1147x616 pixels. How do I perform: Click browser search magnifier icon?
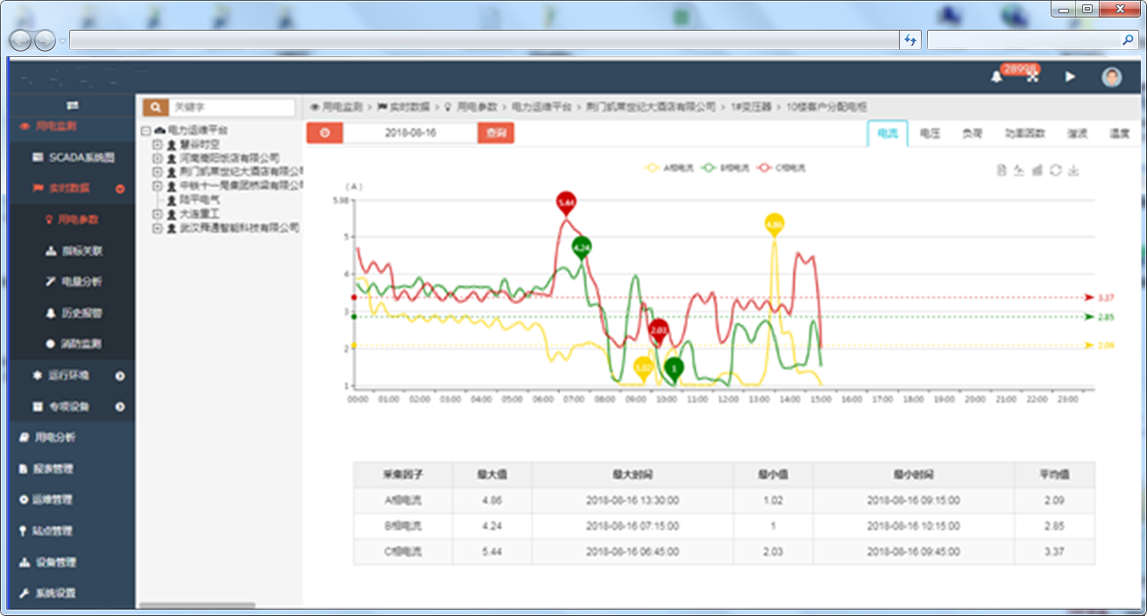click(1128, 40)
